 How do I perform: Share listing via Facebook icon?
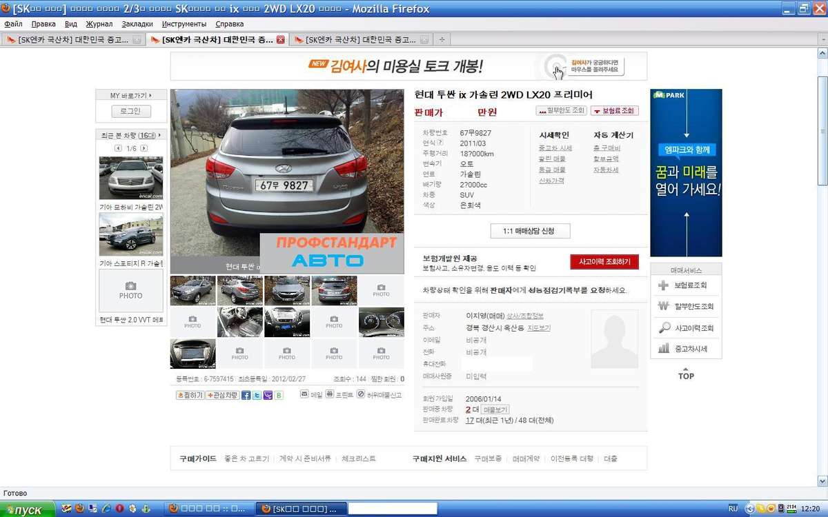pyautogui.click(x=246, y=396)
